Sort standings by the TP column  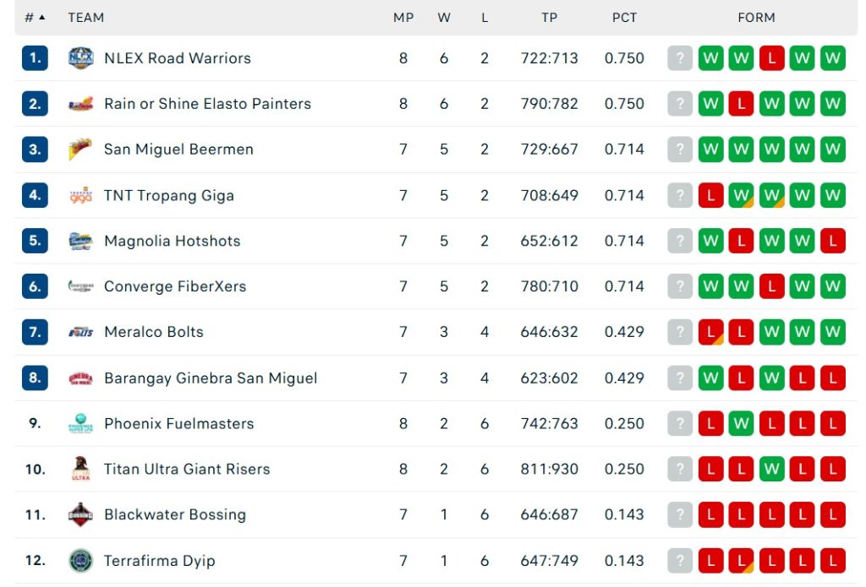coord(549,17)
